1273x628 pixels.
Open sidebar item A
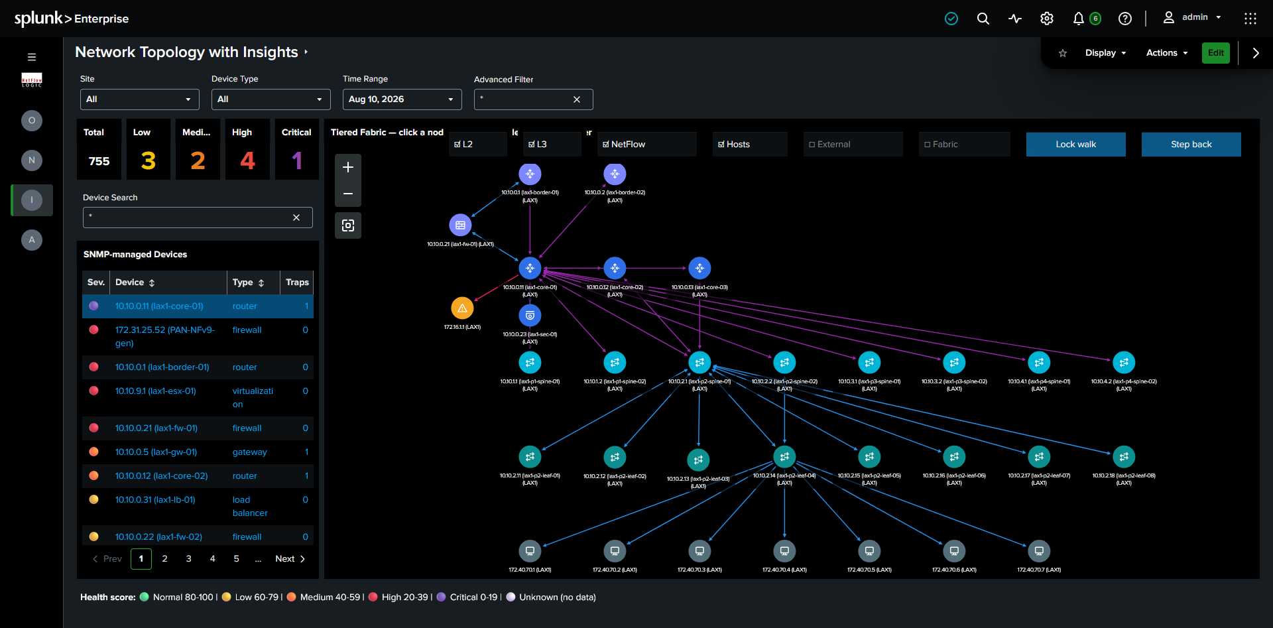tap(32, 240)
